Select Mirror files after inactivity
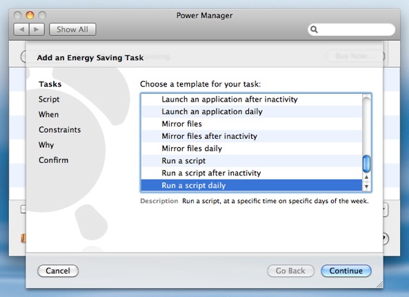 [x=252, y=136]
